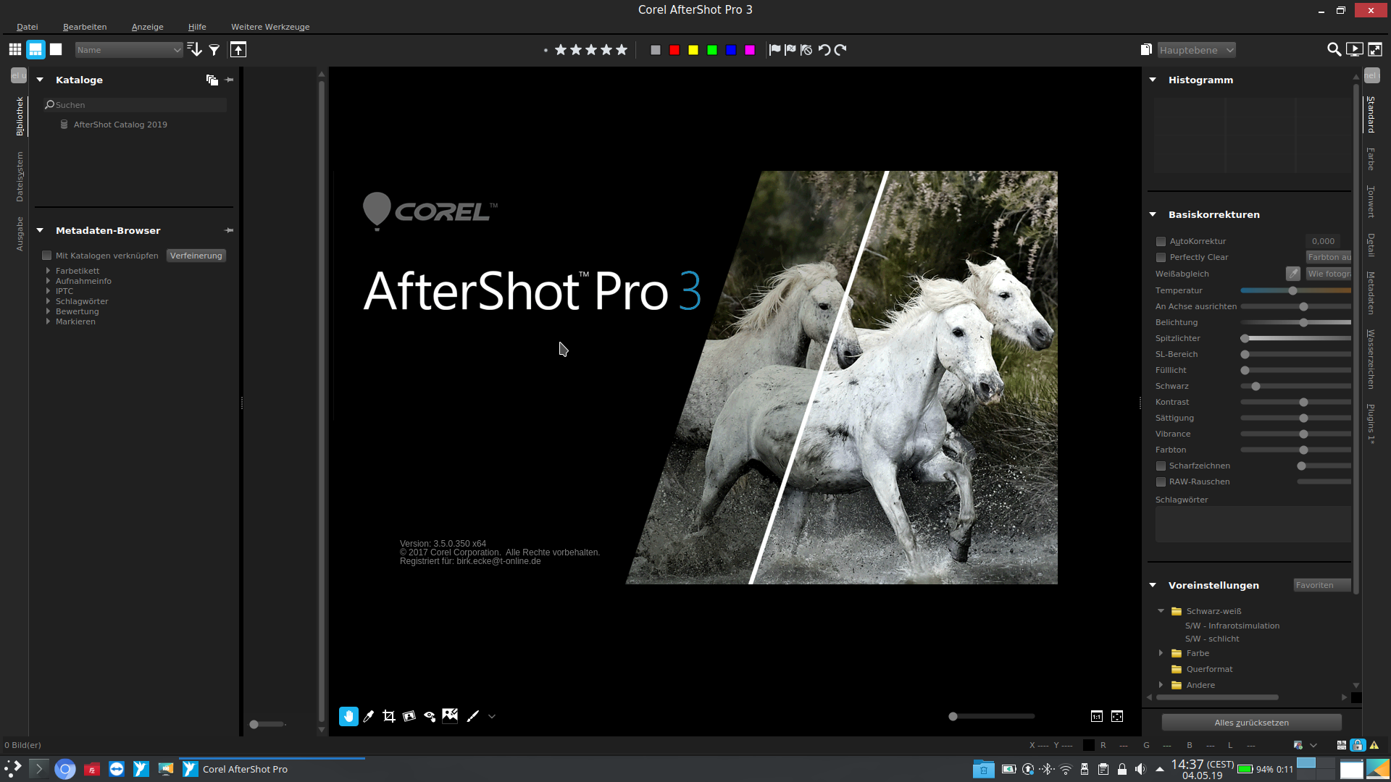
Task: Open the Tonwert side tab
Action: click(1371, 201)
